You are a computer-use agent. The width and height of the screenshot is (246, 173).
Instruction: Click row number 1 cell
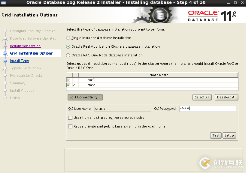(x=75, y=80)
